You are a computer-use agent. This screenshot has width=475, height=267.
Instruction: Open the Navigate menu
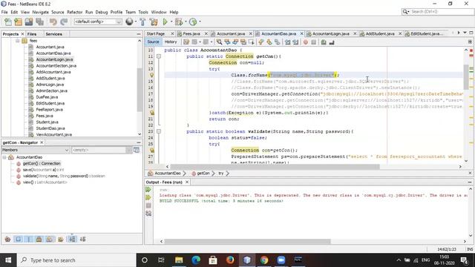pyautogui.click(x=41, y=12)
